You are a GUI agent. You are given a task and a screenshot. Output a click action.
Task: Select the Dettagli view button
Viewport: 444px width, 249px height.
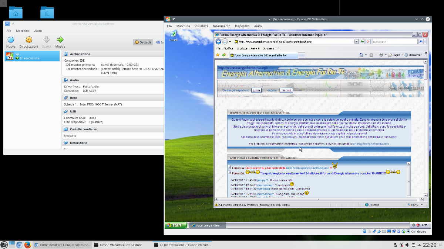(x=143, y=42)
